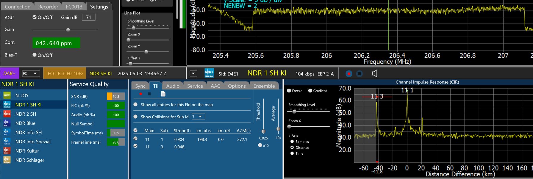Enable Bias-T On/Off option
This screenshot has width=533, height=179.
coord(35,55)
